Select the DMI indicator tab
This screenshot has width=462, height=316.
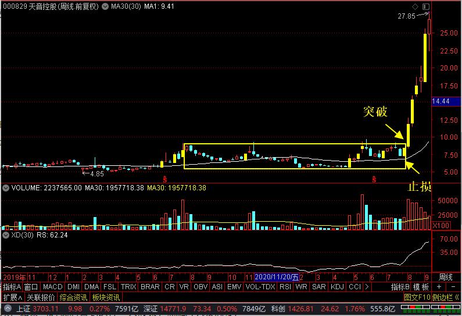[x=73, y=286]
